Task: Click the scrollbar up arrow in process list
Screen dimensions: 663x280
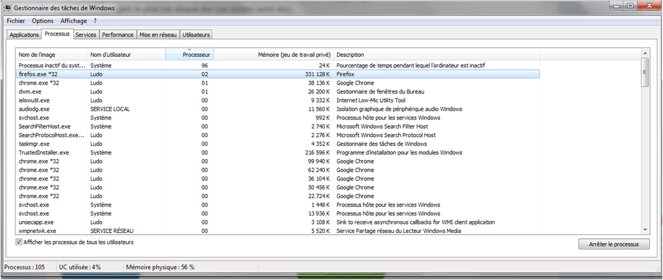Action: 645,54
